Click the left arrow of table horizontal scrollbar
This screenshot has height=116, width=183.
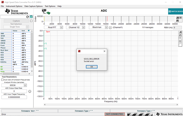1,74
